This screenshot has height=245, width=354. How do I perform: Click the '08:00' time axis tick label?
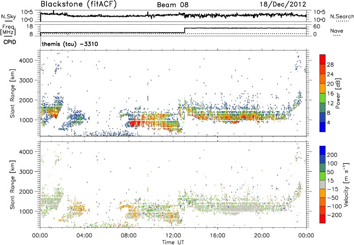[x=129, y=236]
